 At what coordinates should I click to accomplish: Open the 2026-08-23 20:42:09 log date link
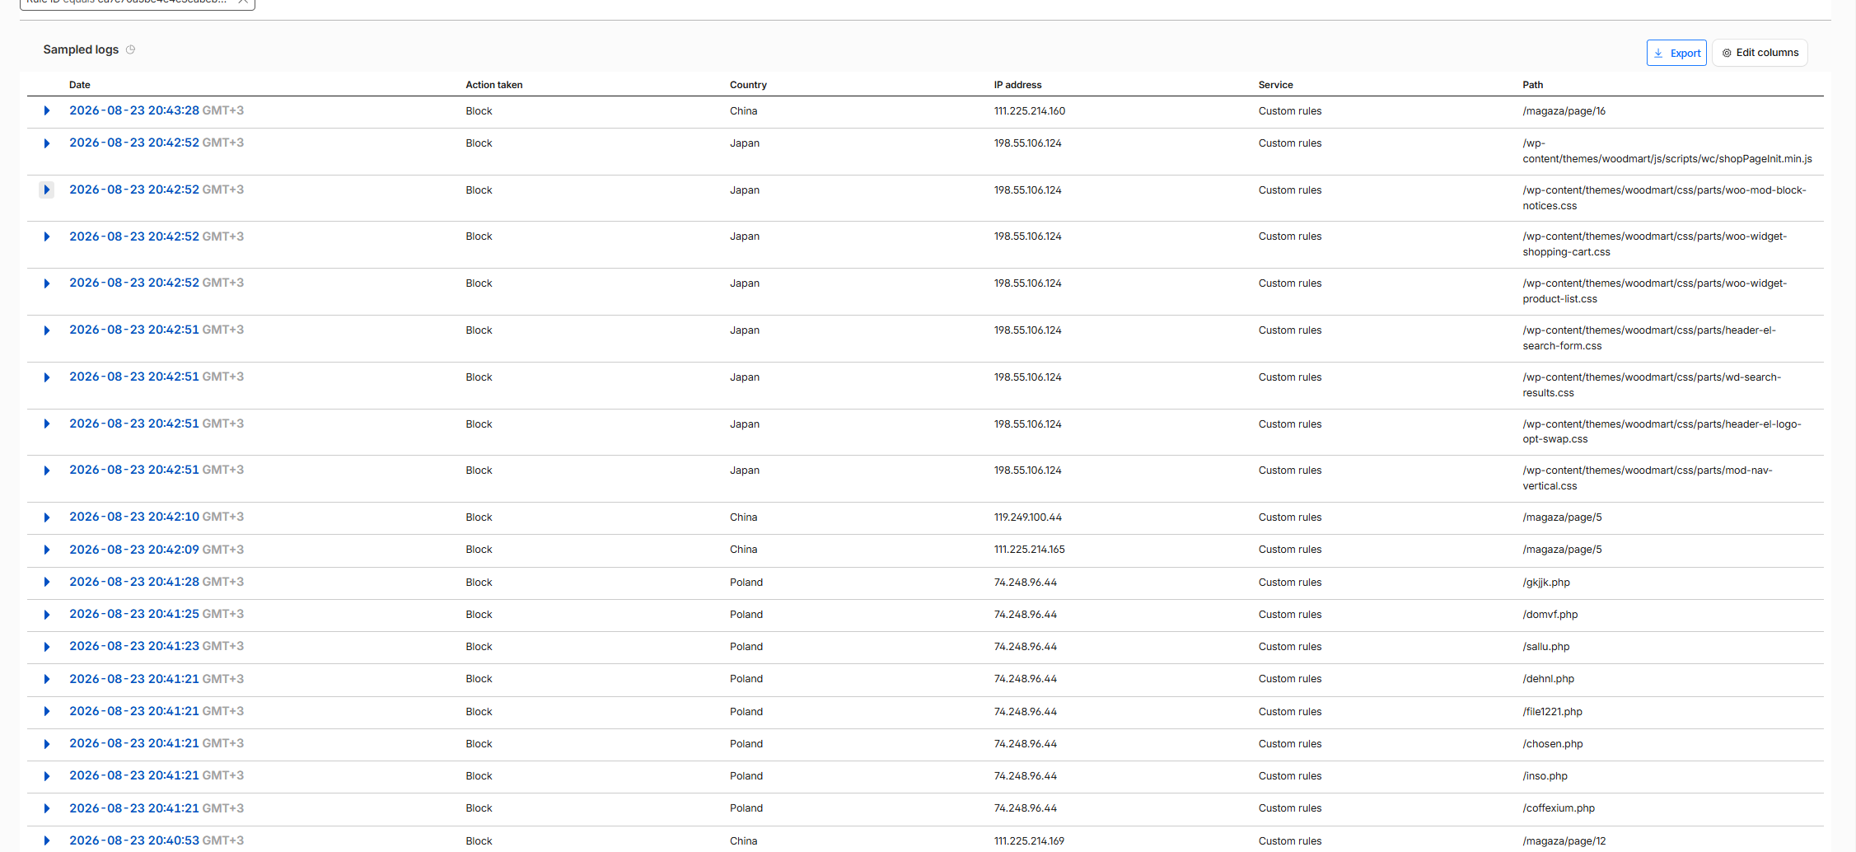tap(134, 550)
